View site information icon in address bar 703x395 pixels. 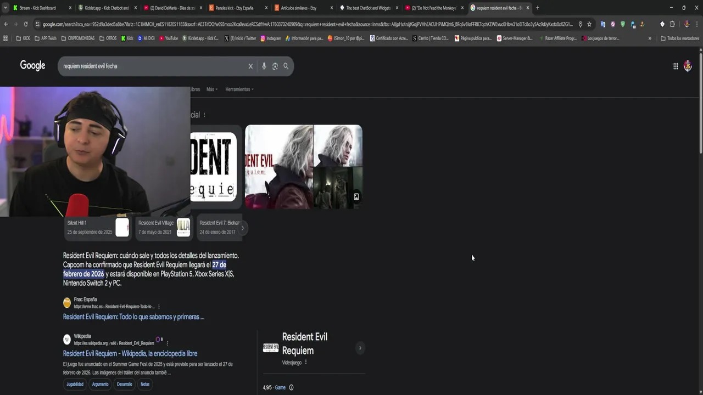pos(37,24)
